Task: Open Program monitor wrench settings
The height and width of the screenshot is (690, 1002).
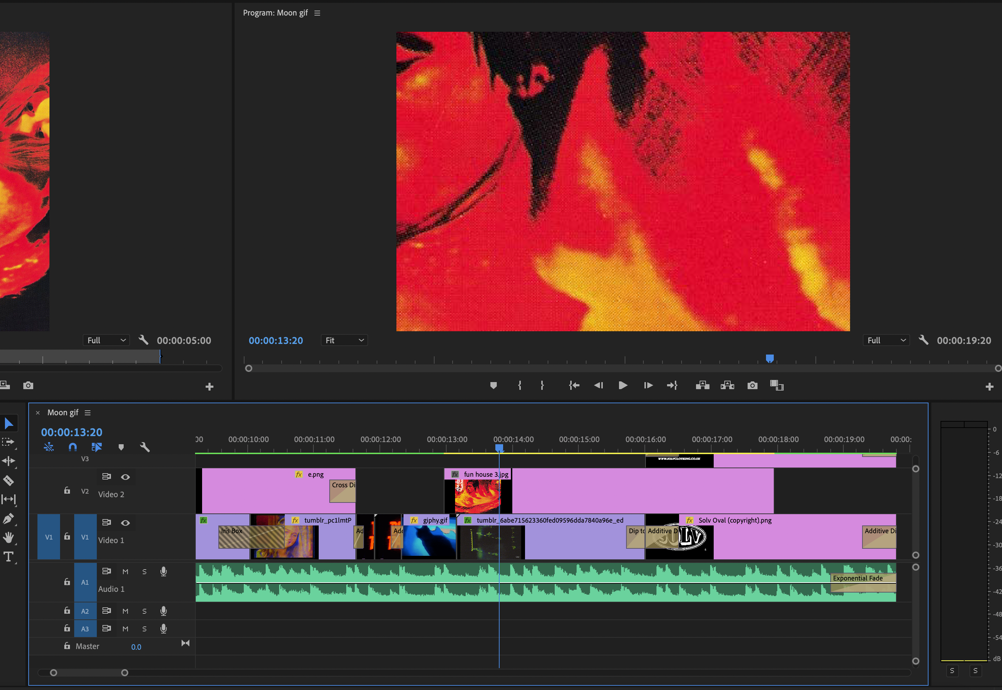Action: click(x=923, y=340)
